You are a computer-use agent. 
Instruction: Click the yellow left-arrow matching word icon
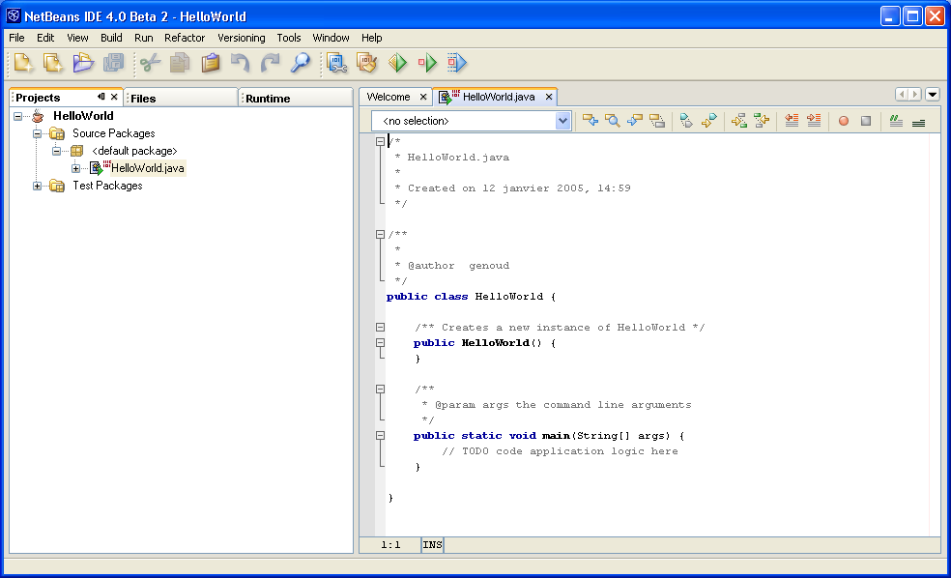[x=762, y=121]
